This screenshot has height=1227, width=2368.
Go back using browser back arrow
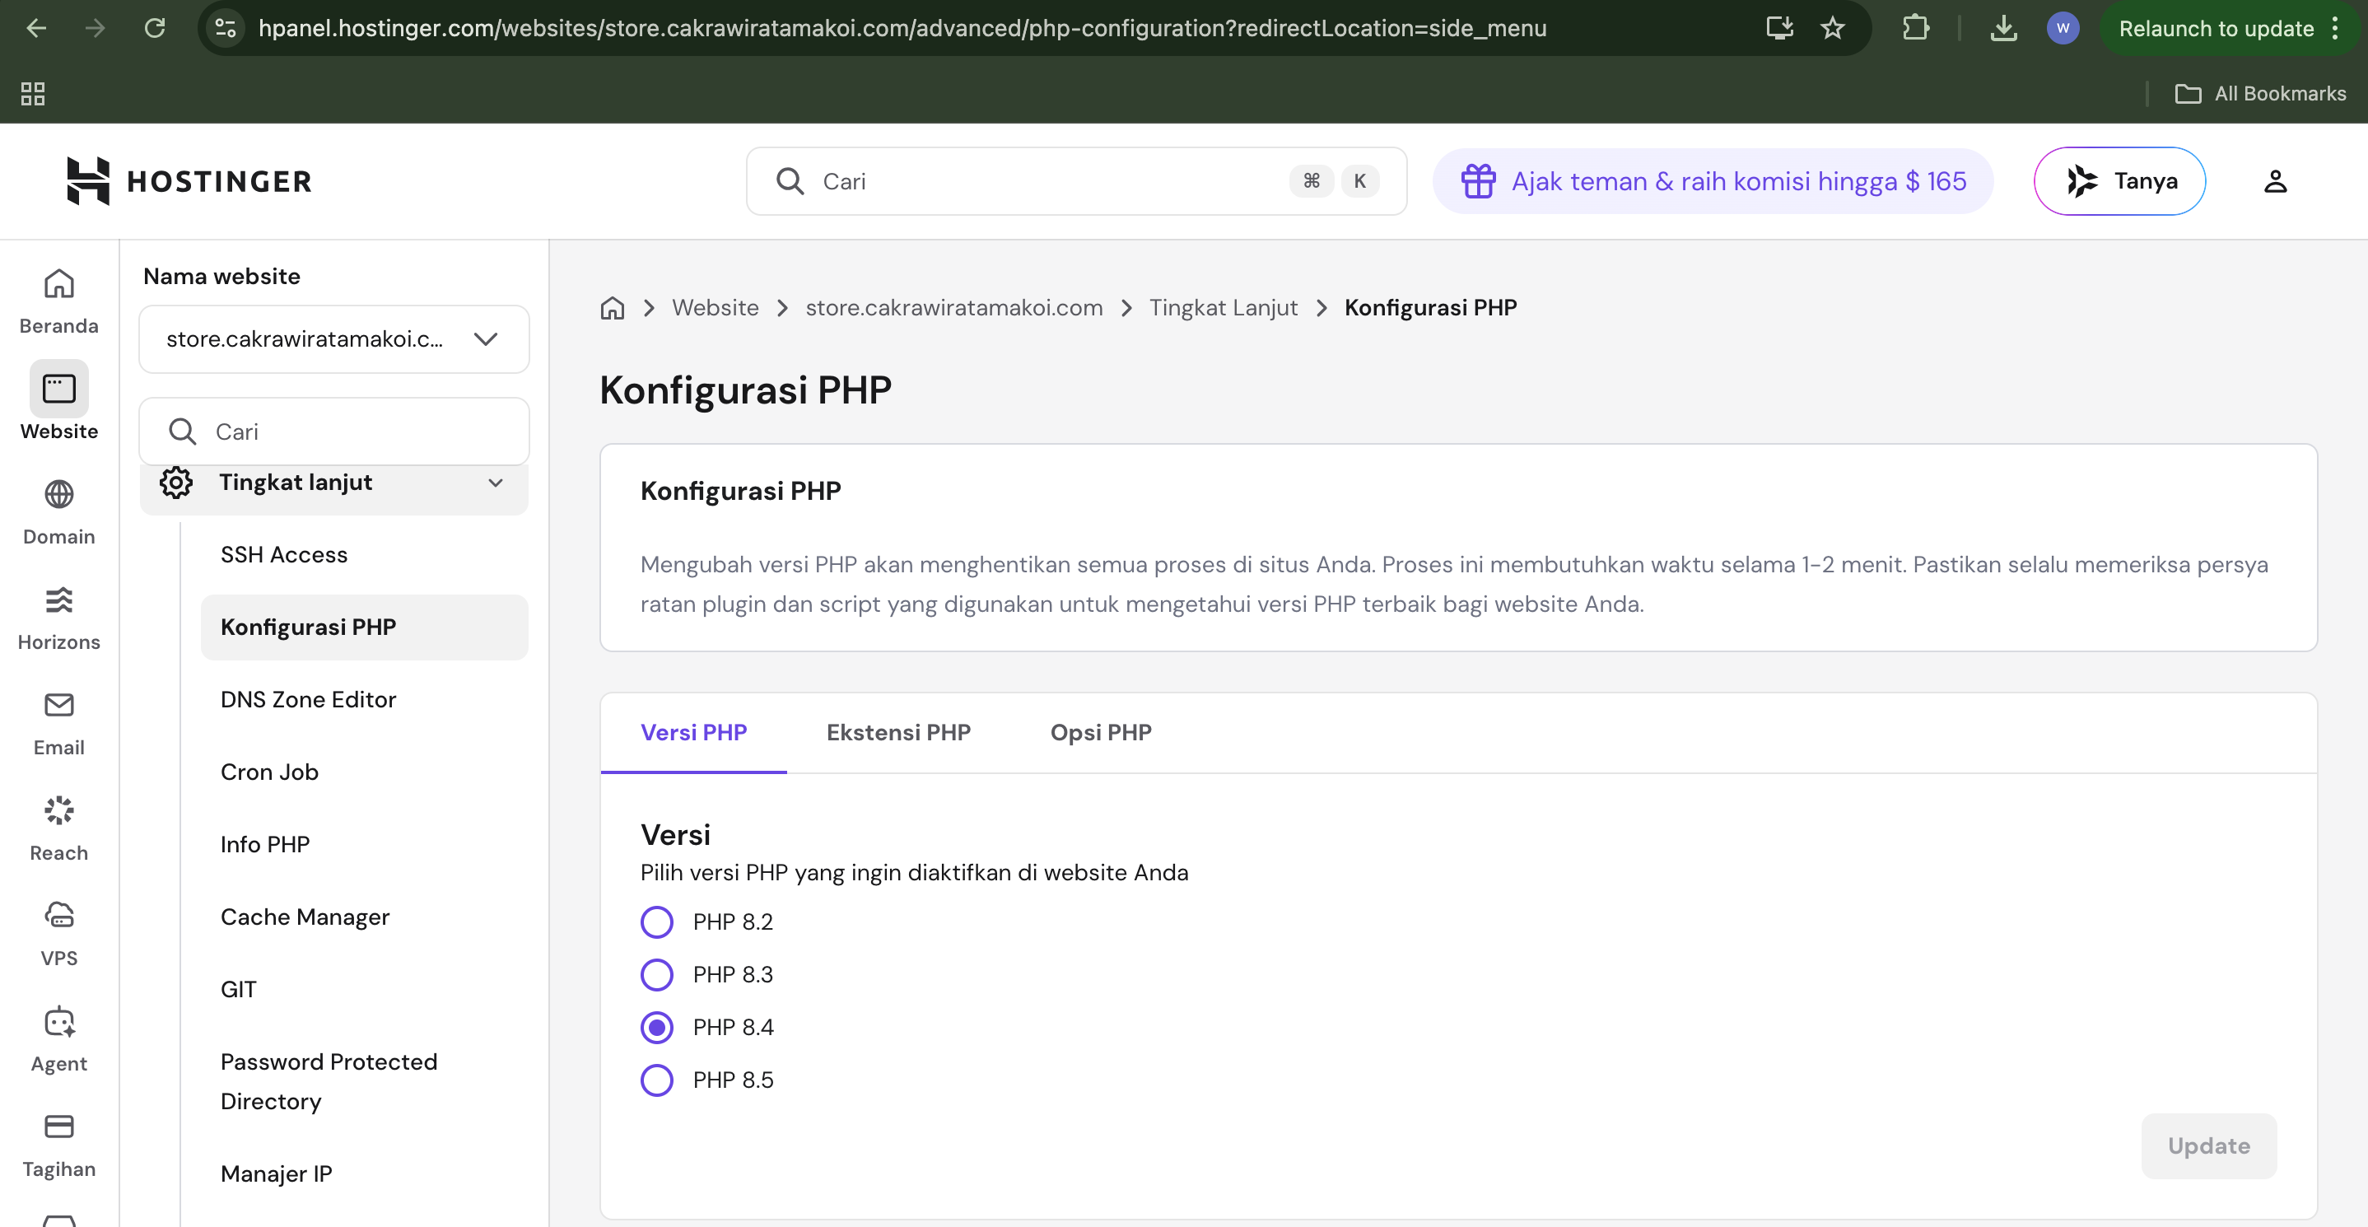pyautogui.click(x=37, y=29)
